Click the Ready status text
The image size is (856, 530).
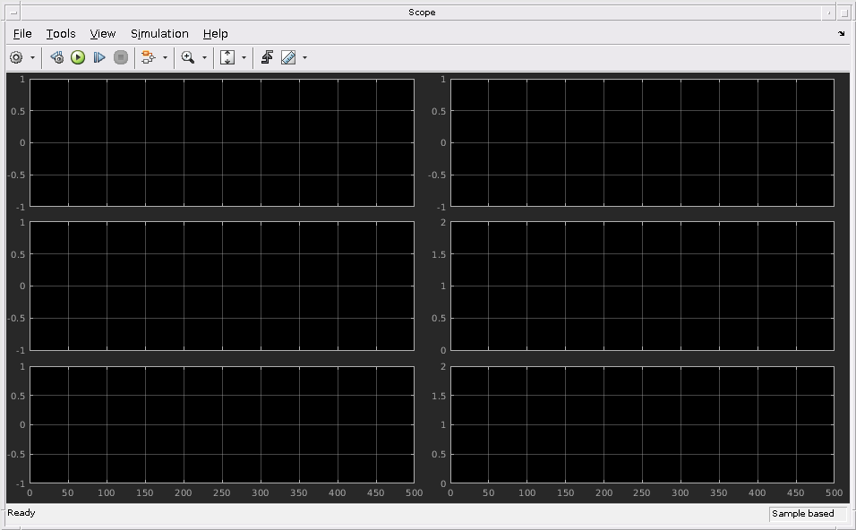click(x=21, y=512)
